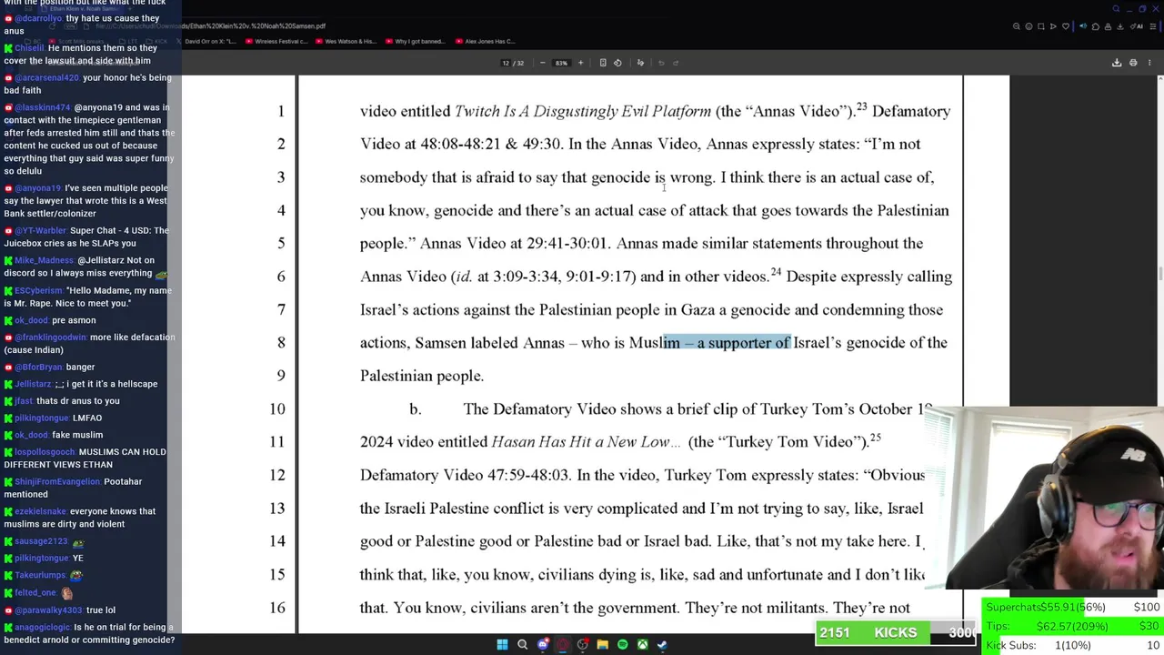The image size is (1164, 655).
Task: Open Opera GX from the taskbar
Action: pyautogui.click(x=563, y=644)
